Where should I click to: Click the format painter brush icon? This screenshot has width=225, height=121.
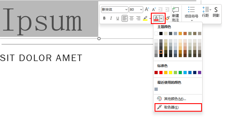click(167, 18)
